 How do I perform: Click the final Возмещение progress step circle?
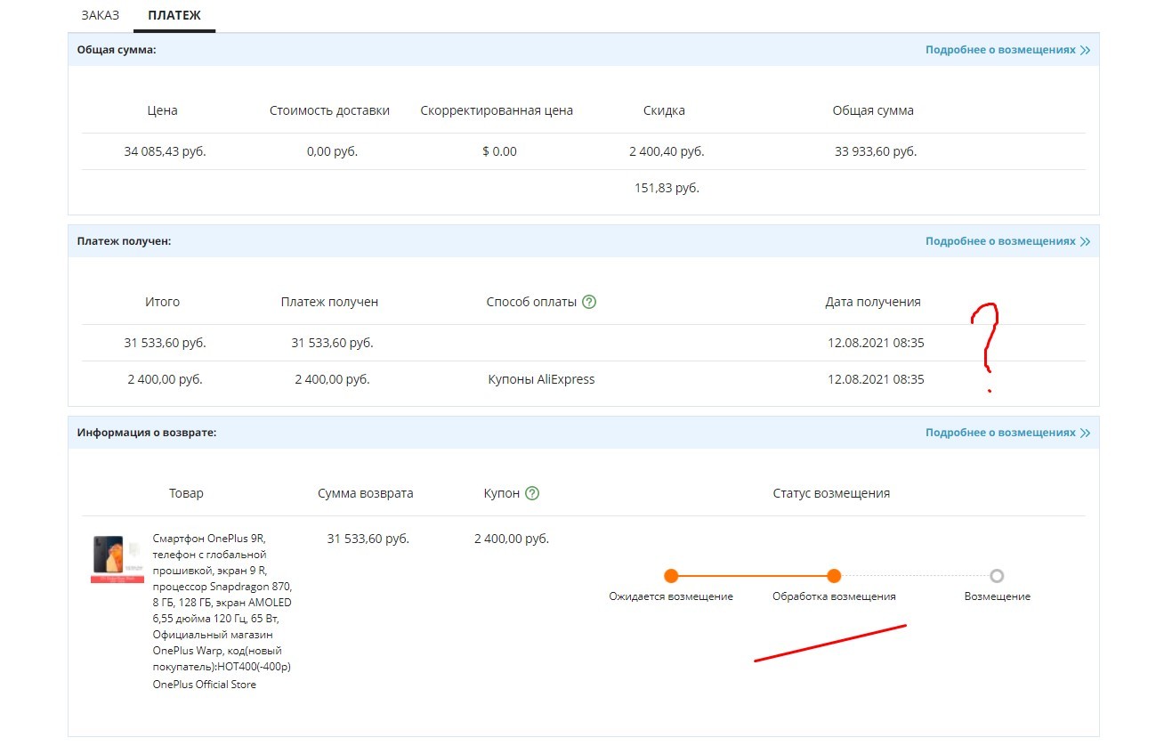[x=997, y=576]
